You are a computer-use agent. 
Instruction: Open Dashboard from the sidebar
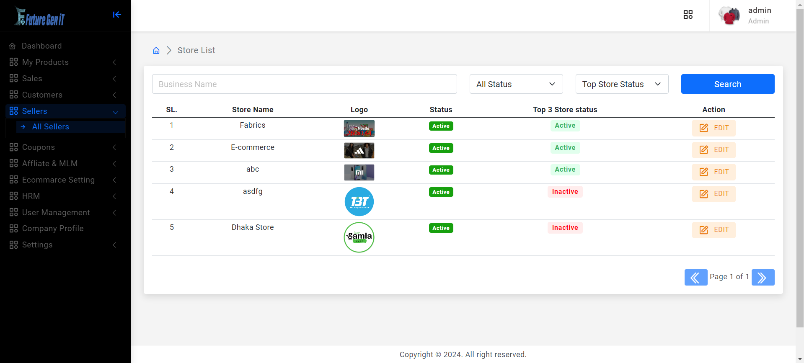(x=41, y=46)
